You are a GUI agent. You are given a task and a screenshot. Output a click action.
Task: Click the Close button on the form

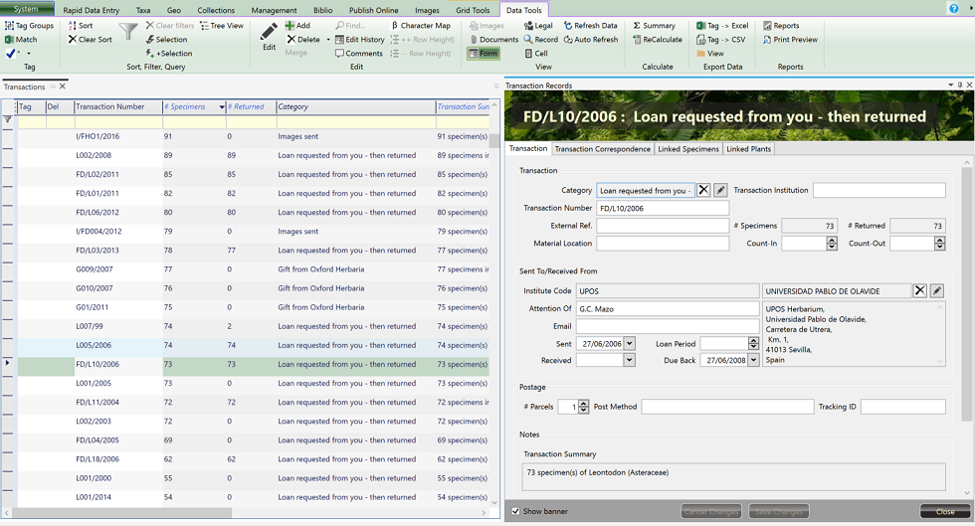(945, 512)
